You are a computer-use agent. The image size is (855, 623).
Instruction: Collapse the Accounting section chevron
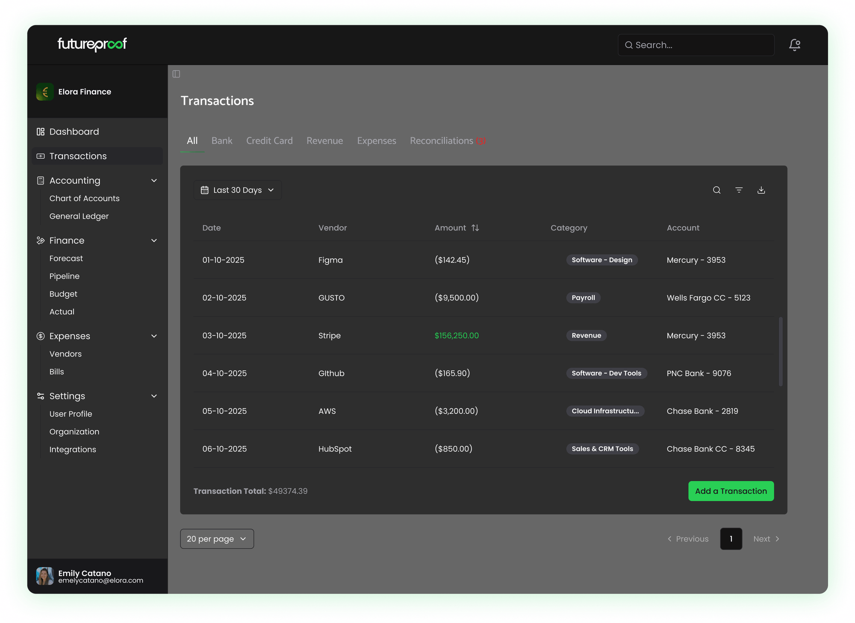154,181
